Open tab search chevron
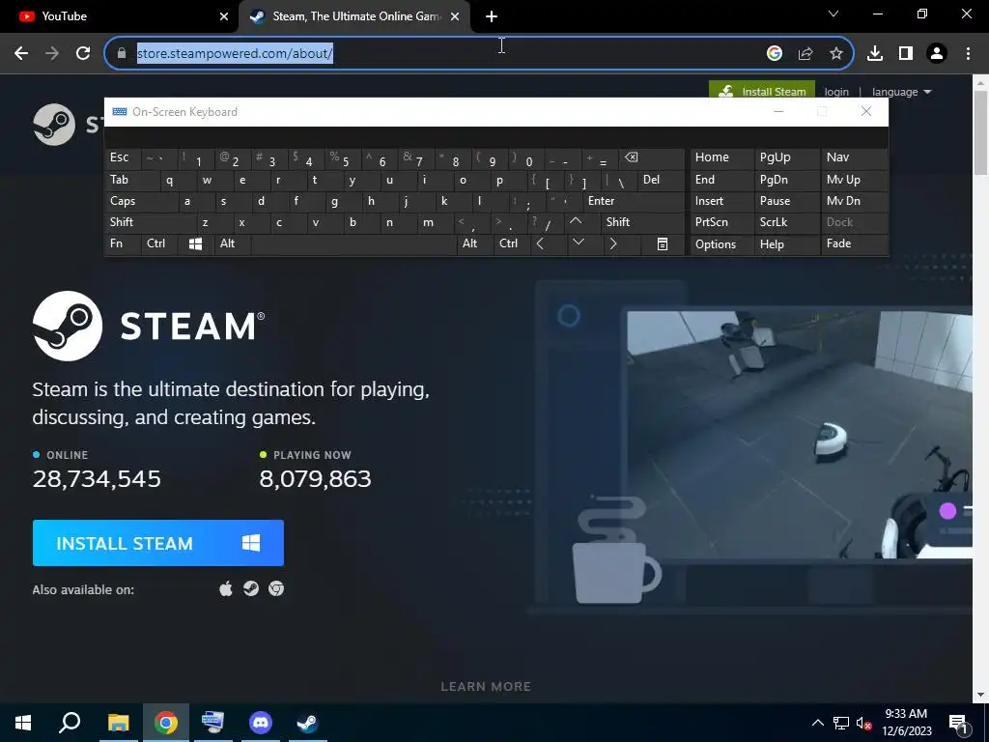The height and width of the screenshot is (742, 989). click(x=834, y=14)
